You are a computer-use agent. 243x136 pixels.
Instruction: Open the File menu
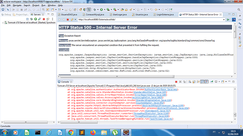tap(3, 5)
